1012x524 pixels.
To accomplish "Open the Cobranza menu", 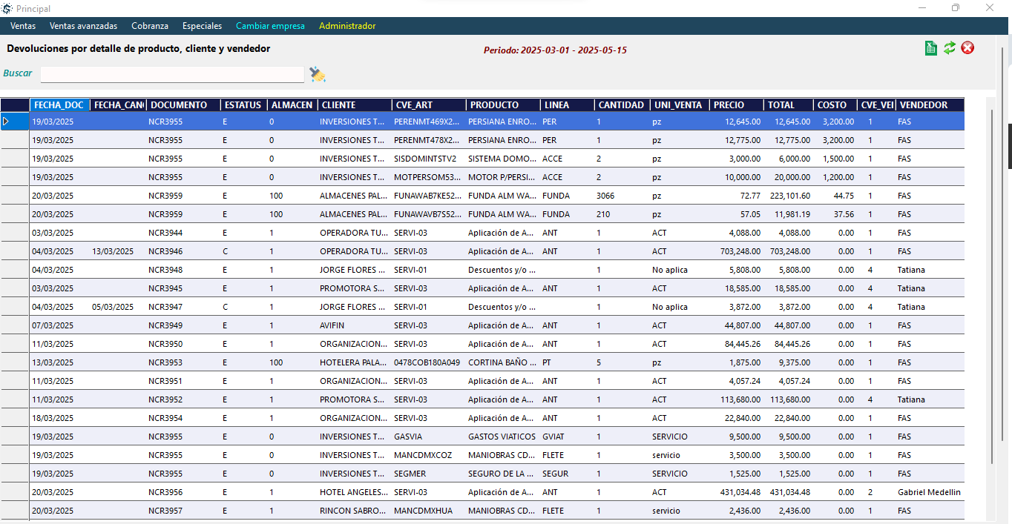I will (150, 26).
